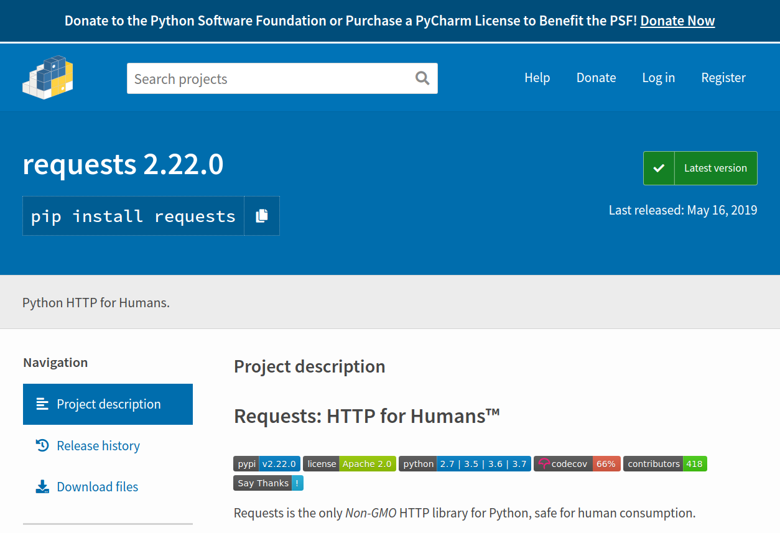The height and width of the screenshot is (533, 780).
Task: Switch to the Release history section
Action: tap(98, 445)
